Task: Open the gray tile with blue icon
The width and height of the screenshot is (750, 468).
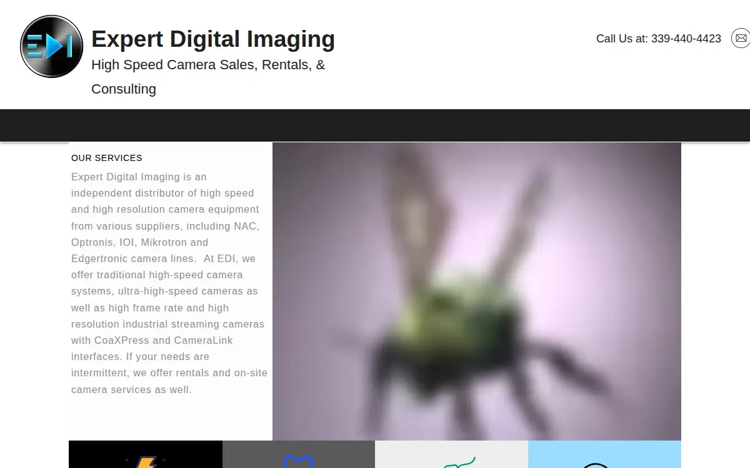Action: (x=299, y=454)
